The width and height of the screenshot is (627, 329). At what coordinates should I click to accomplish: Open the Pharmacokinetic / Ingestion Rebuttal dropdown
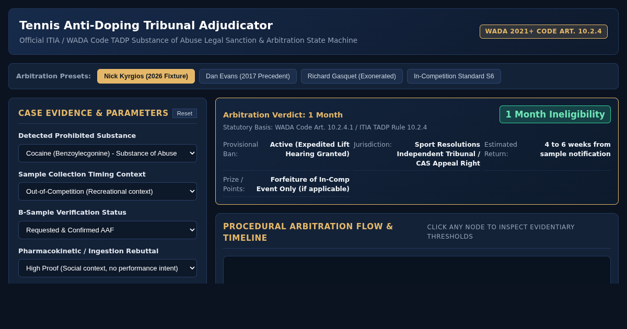click(108, 268)
